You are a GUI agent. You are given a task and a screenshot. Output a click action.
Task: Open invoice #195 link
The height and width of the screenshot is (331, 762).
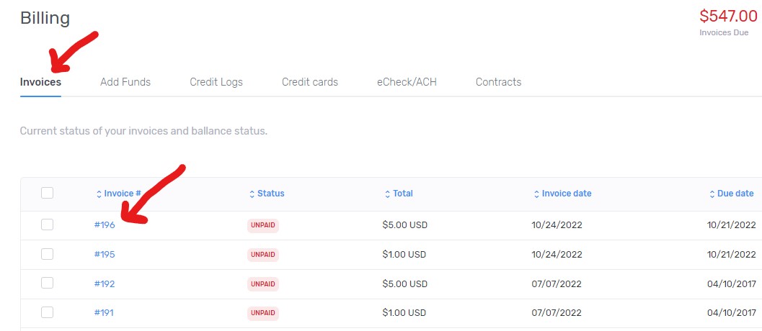pos(105,254)
